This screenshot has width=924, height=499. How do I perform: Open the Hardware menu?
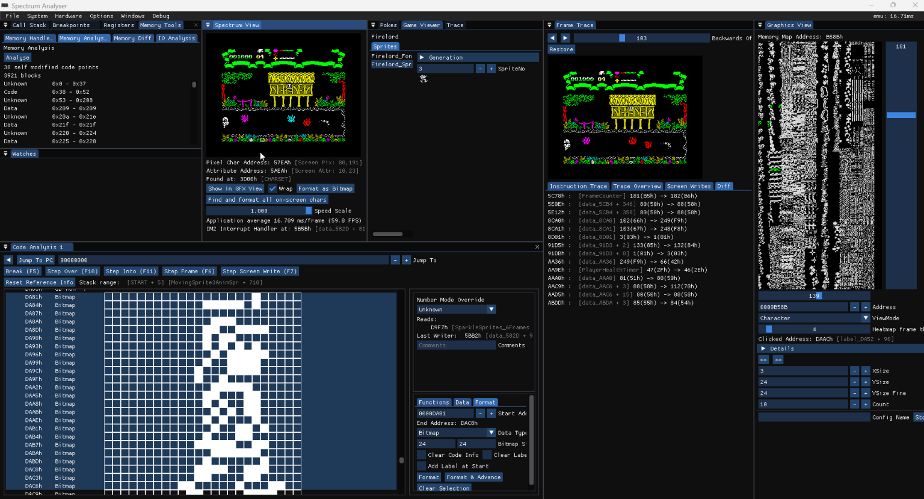tap(68, 16)
